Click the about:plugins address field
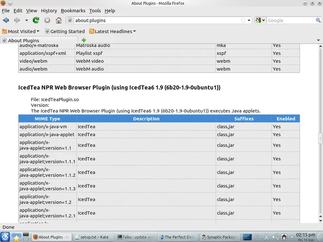The height and width of the screenshot is (242, 323). click(157, 20)
